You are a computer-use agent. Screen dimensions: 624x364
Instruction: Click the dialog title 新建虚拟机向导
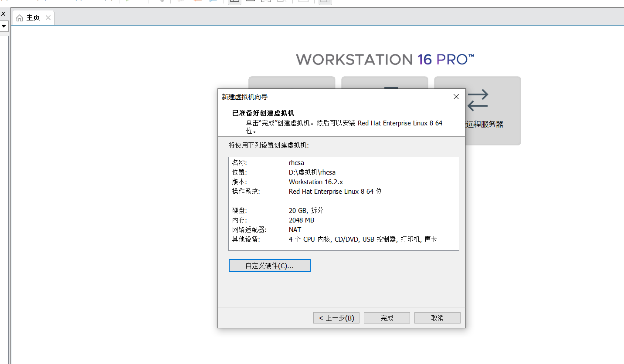[x=244, y=97]
